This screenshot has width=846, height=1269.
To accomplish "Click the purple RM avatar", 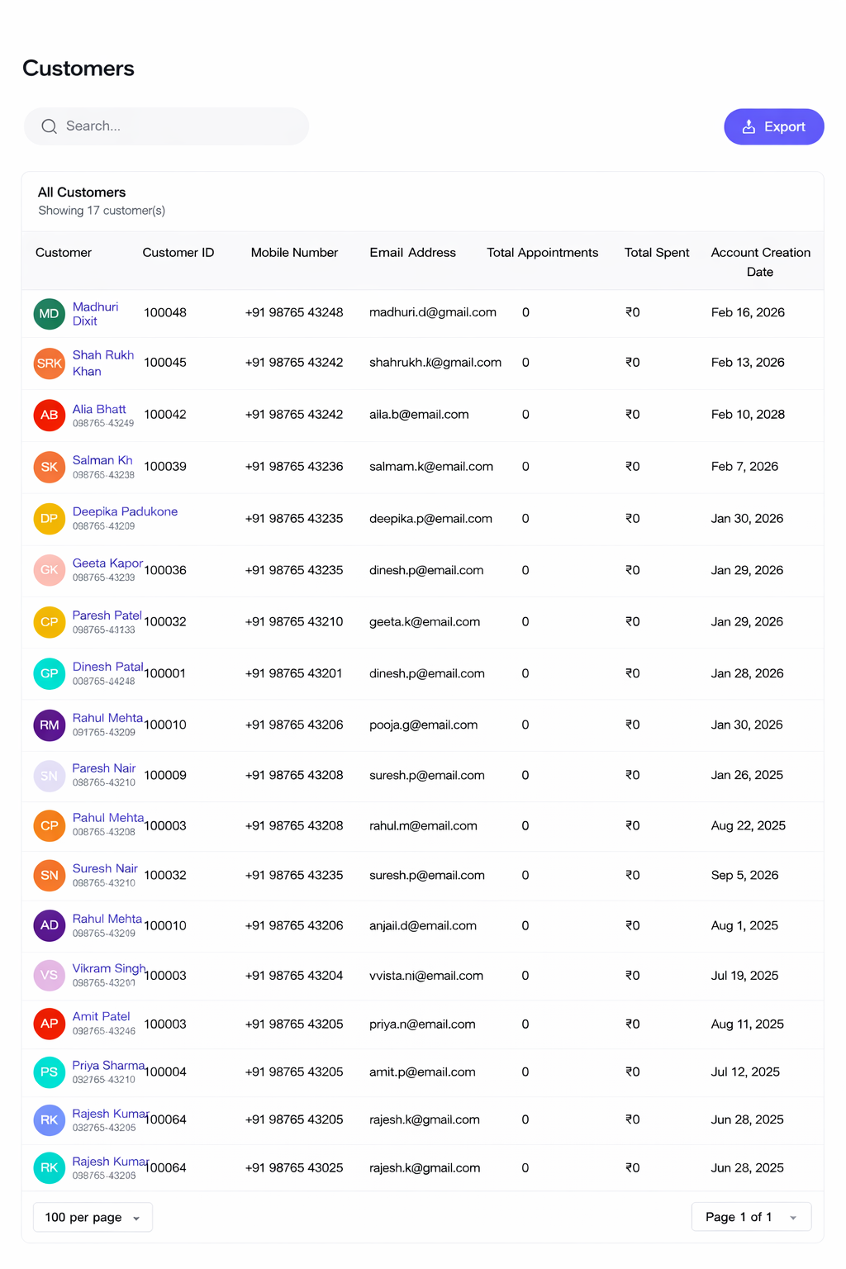I will tap(50, 725).
